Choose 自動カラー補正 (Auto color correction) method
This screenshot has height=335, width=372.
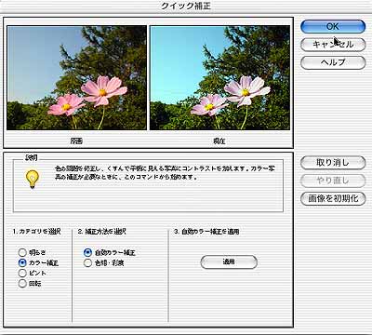pos(87,252)
